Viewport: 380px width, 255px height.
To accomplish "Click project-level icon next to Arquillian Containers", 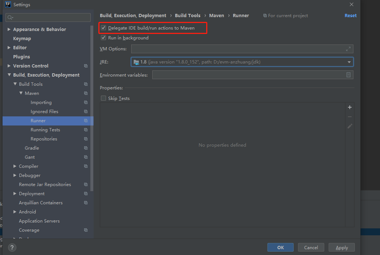I will click(x=86, y=203).
